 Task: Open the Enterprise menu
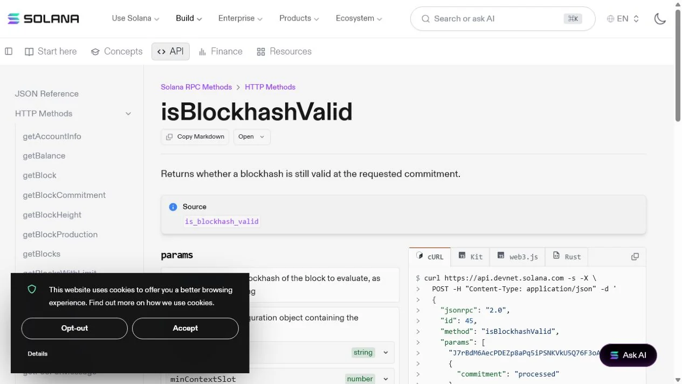240,18
